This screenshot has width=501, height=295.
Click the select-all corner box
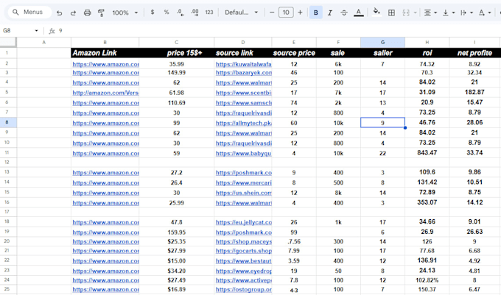8,42
